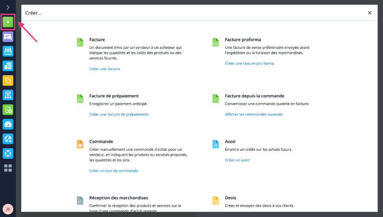Click the building company icon in sidebar
The image size is (383, 217).
8,66
